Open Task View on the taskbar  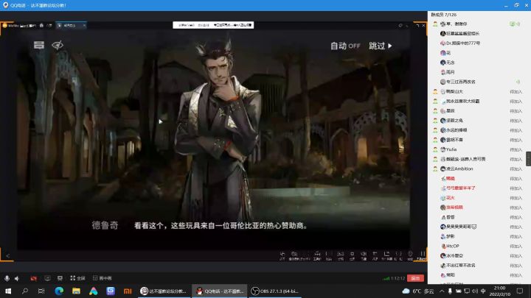point(41,291)
